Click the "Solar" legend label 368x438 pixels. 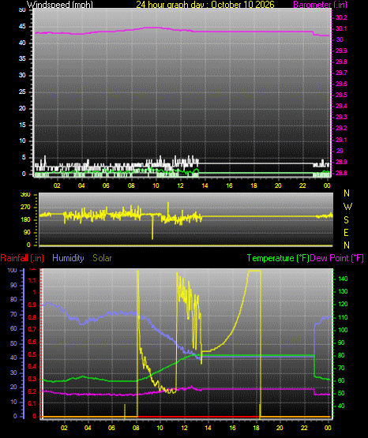click(x=102, y=258)
